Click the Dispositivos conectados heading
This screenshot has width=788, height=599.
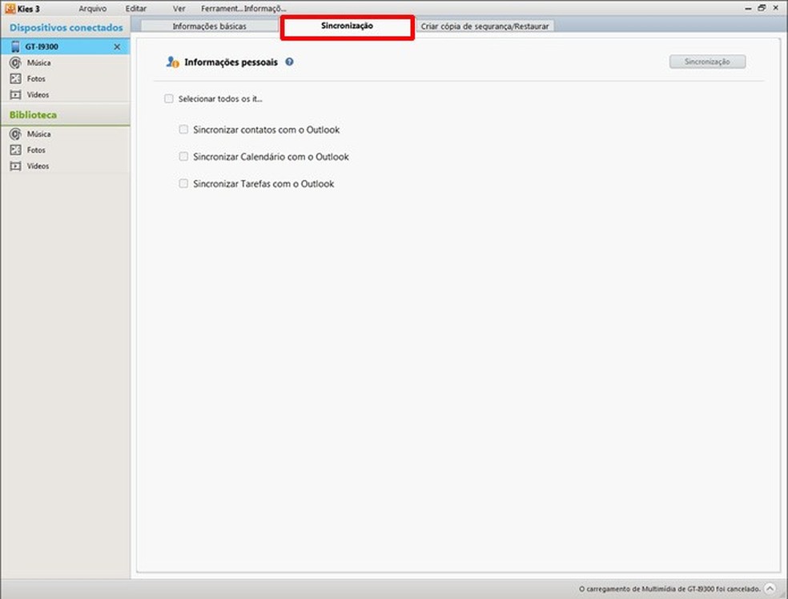coord(66,28)
